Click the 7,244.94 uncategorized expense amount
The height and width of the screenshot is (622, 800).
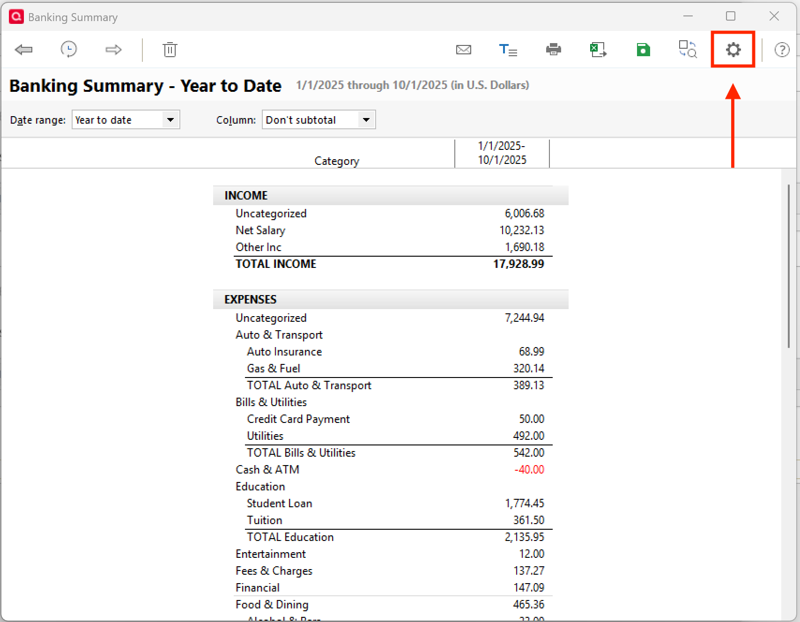[x=525, y=318]
